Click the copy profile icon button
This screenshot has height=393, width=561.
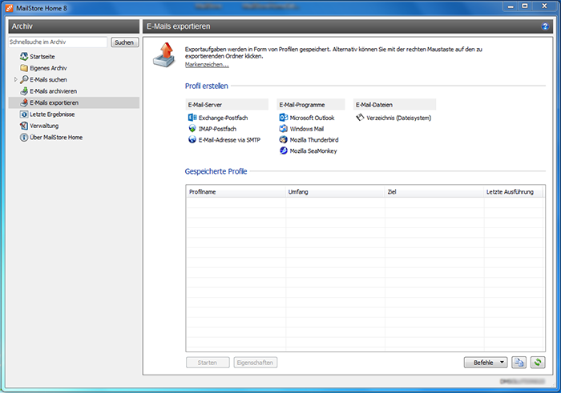point(519,363)
